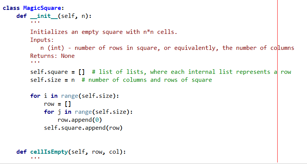Click the class name "MagicSquare"
This screenshot has width=307, height=164.
(x=42, y=8)
